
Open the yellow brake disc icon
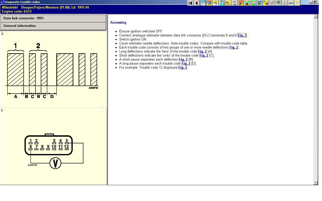point(216,3)
